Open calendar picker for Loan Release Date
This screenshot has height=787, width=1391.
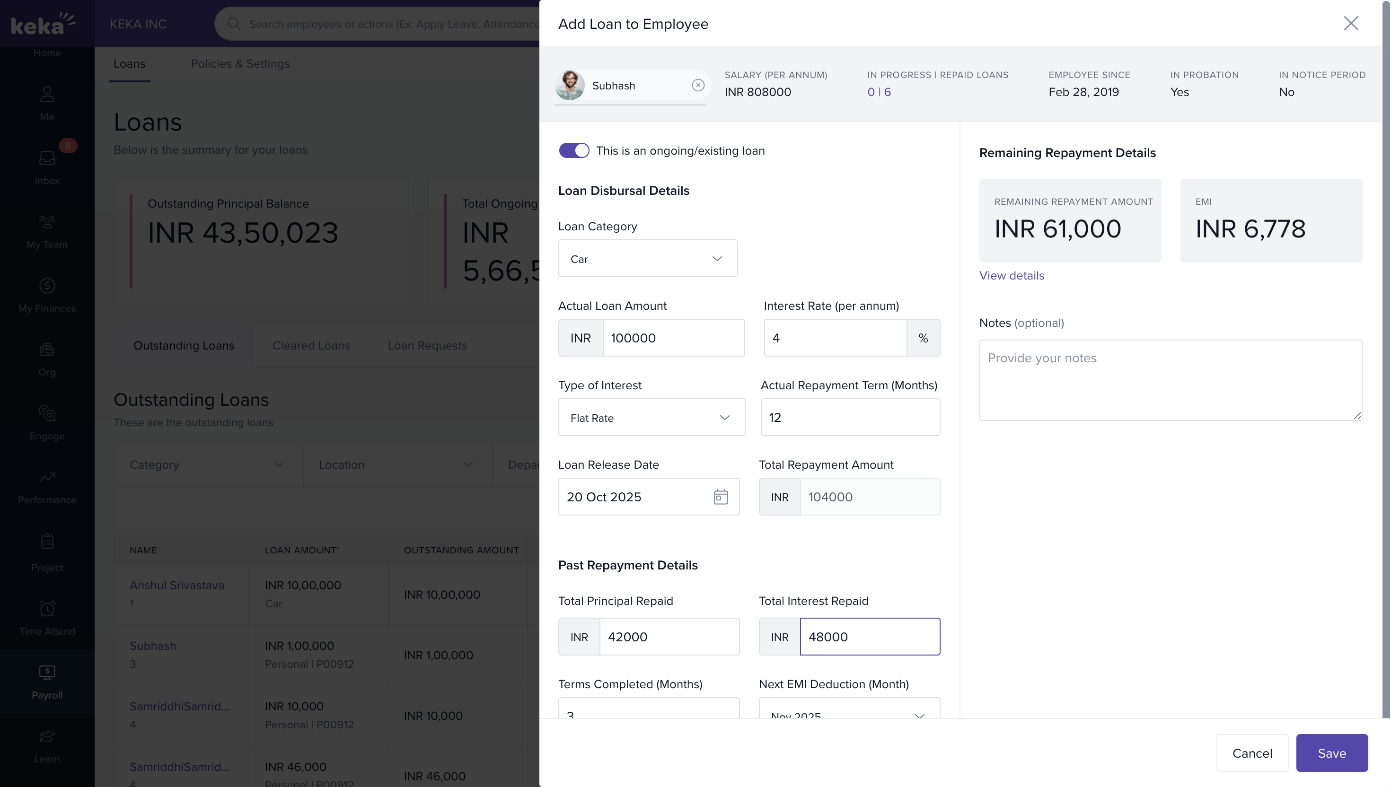[720, 497]
